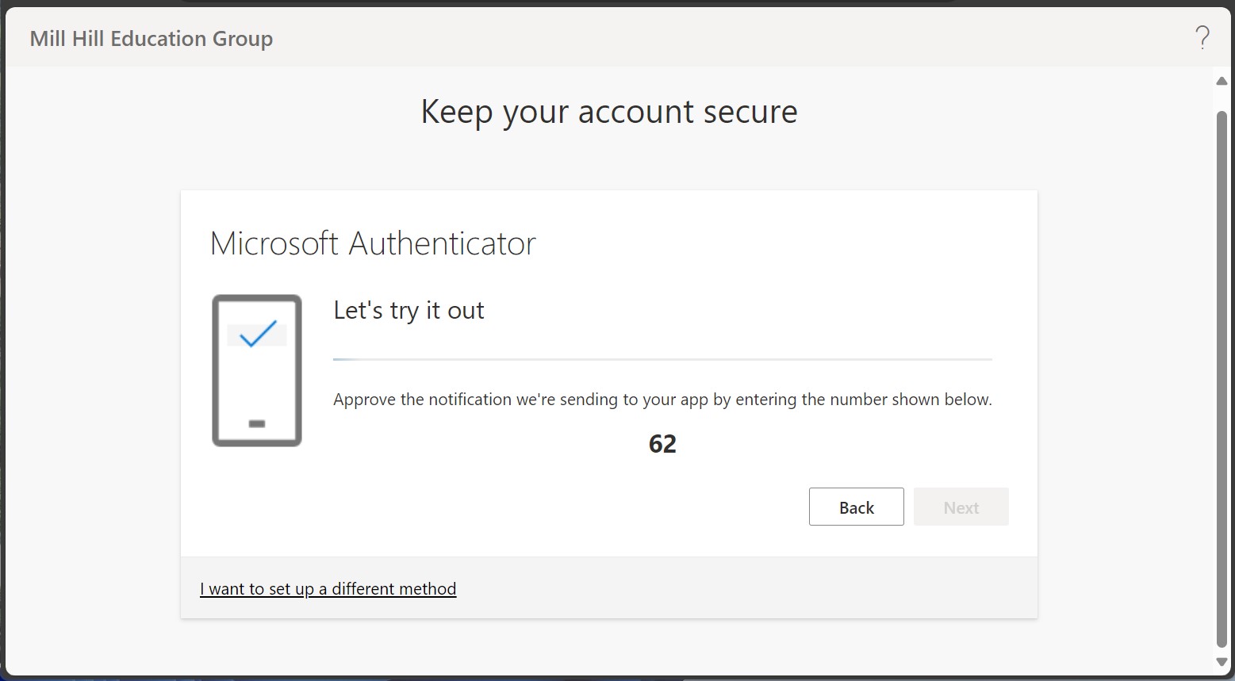The height and width of the screenshot is (681, 1235).
Task: Open help via question mark icon
Action: (1202, 38)
